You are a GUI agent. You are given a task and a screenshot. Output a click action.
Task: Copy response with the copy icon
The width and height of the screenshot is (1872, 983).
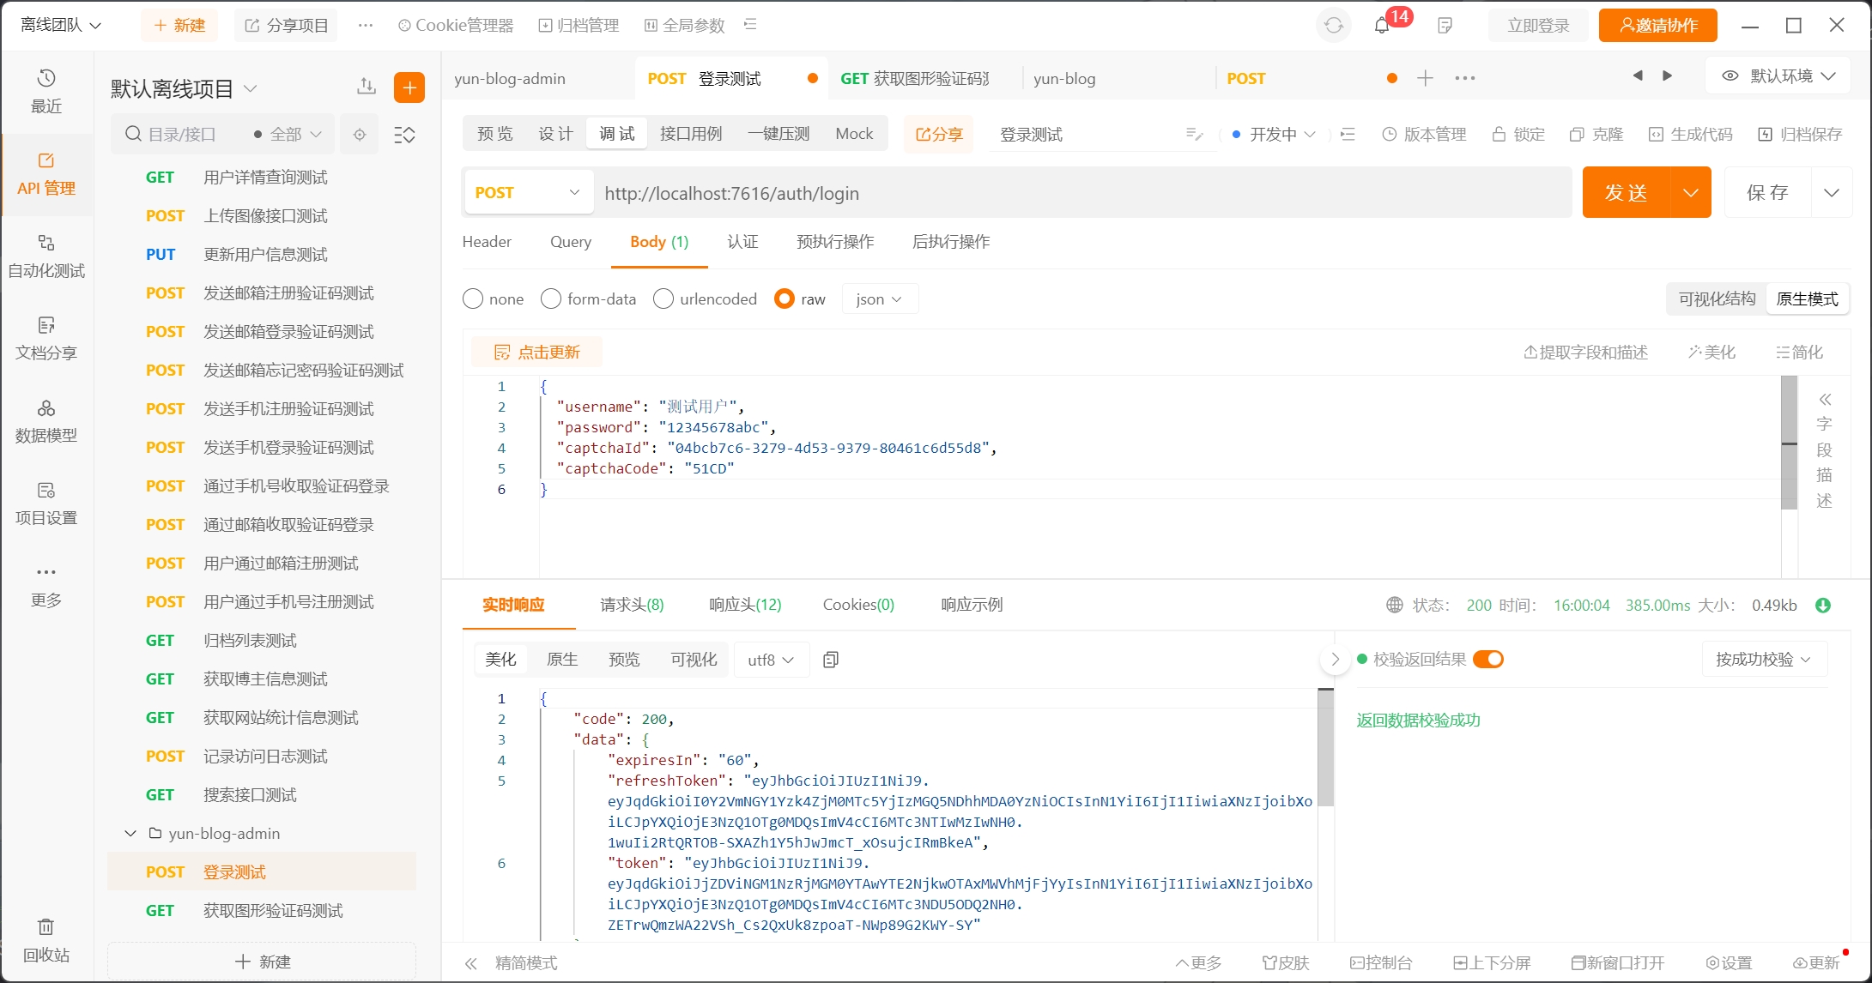click(830, 660)
